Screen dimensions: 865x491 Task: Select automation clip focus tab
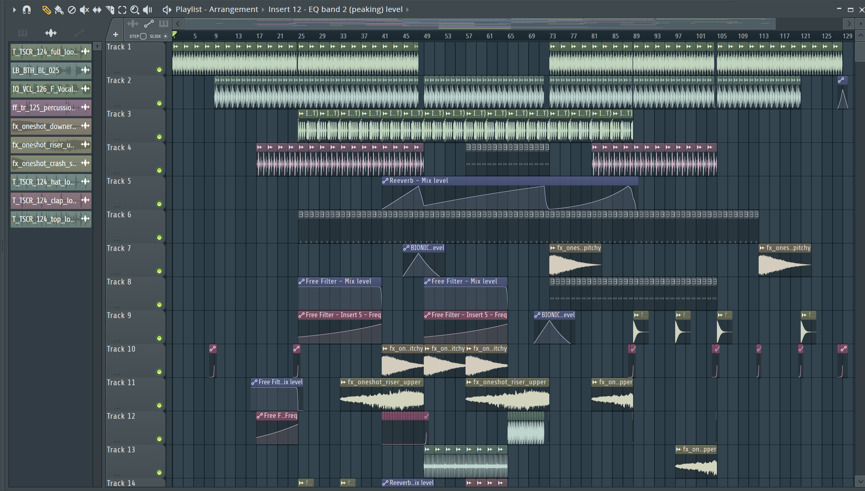(149, 24)
